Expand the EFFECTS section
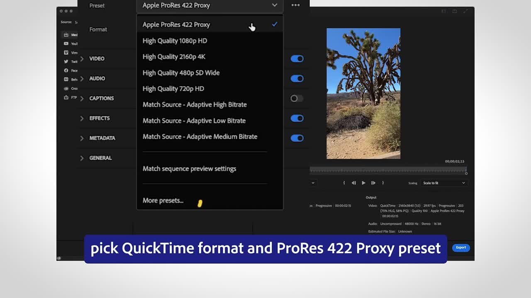The height and width of the screenshot is (298, 531). tap(82, 118)
